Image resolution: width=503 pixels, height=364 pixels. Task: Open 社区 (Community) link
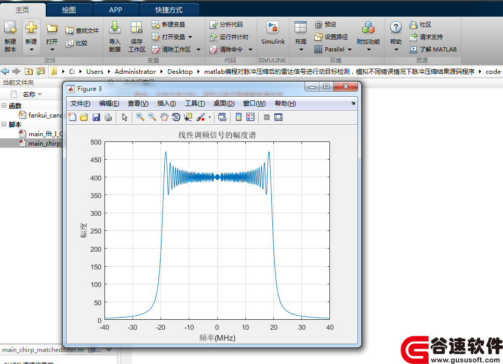pyautogui.click(x=420, y=24)
